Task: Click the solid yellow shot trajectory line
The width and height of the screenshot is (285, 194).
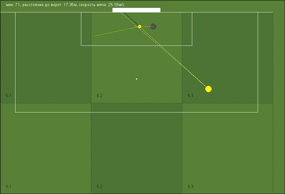Action: pos(174,57)
